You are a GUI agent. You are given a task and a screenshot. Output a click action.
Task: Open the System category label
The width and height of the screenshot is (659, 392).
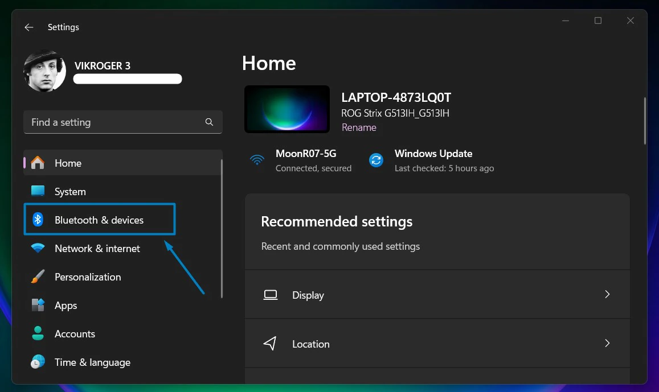pyautogui.click(x=70, y=192)
